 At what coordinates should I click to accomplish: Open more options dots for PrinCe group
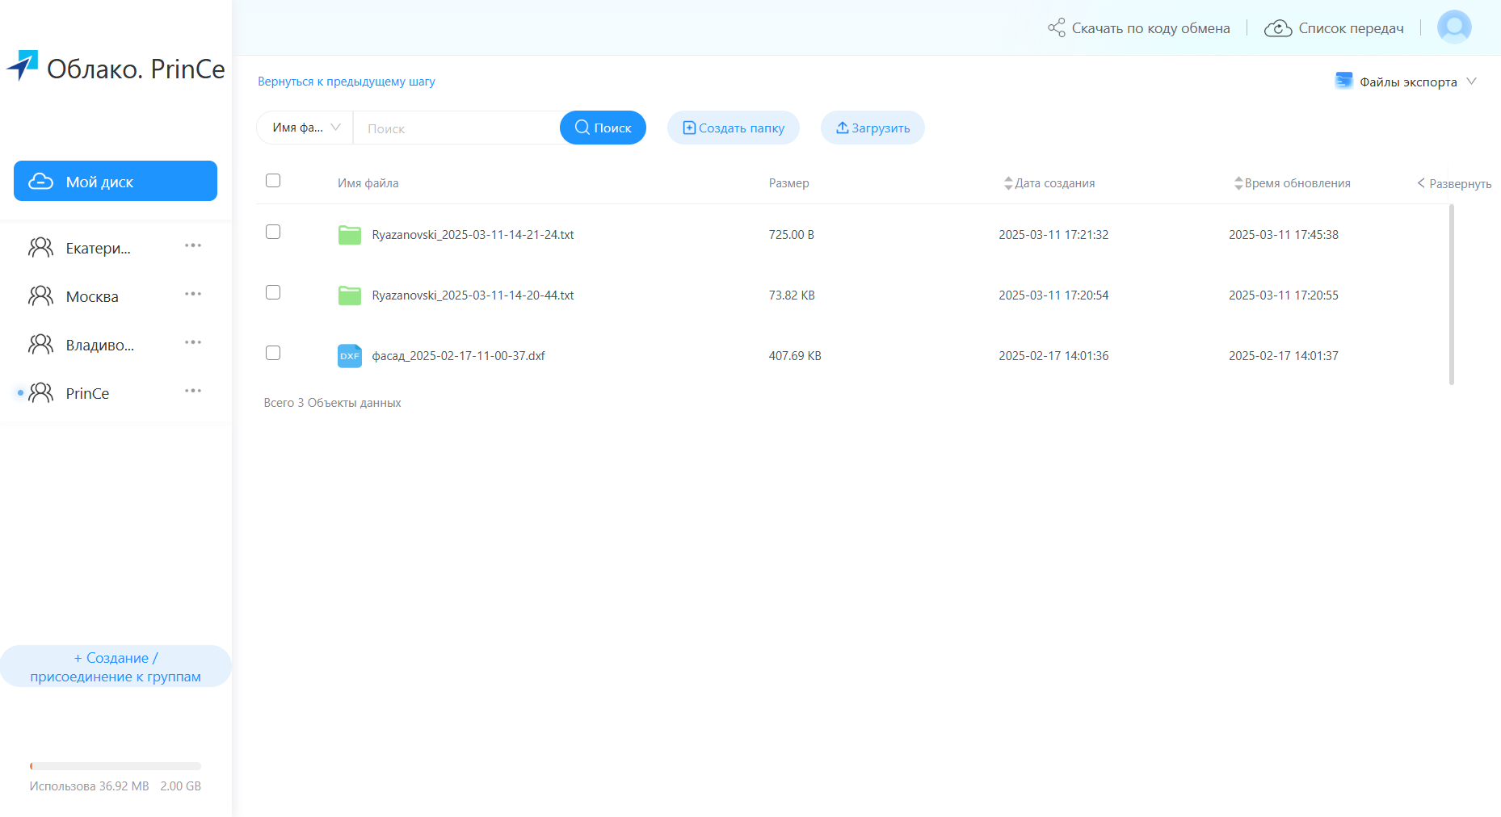[x=192, y=392]
